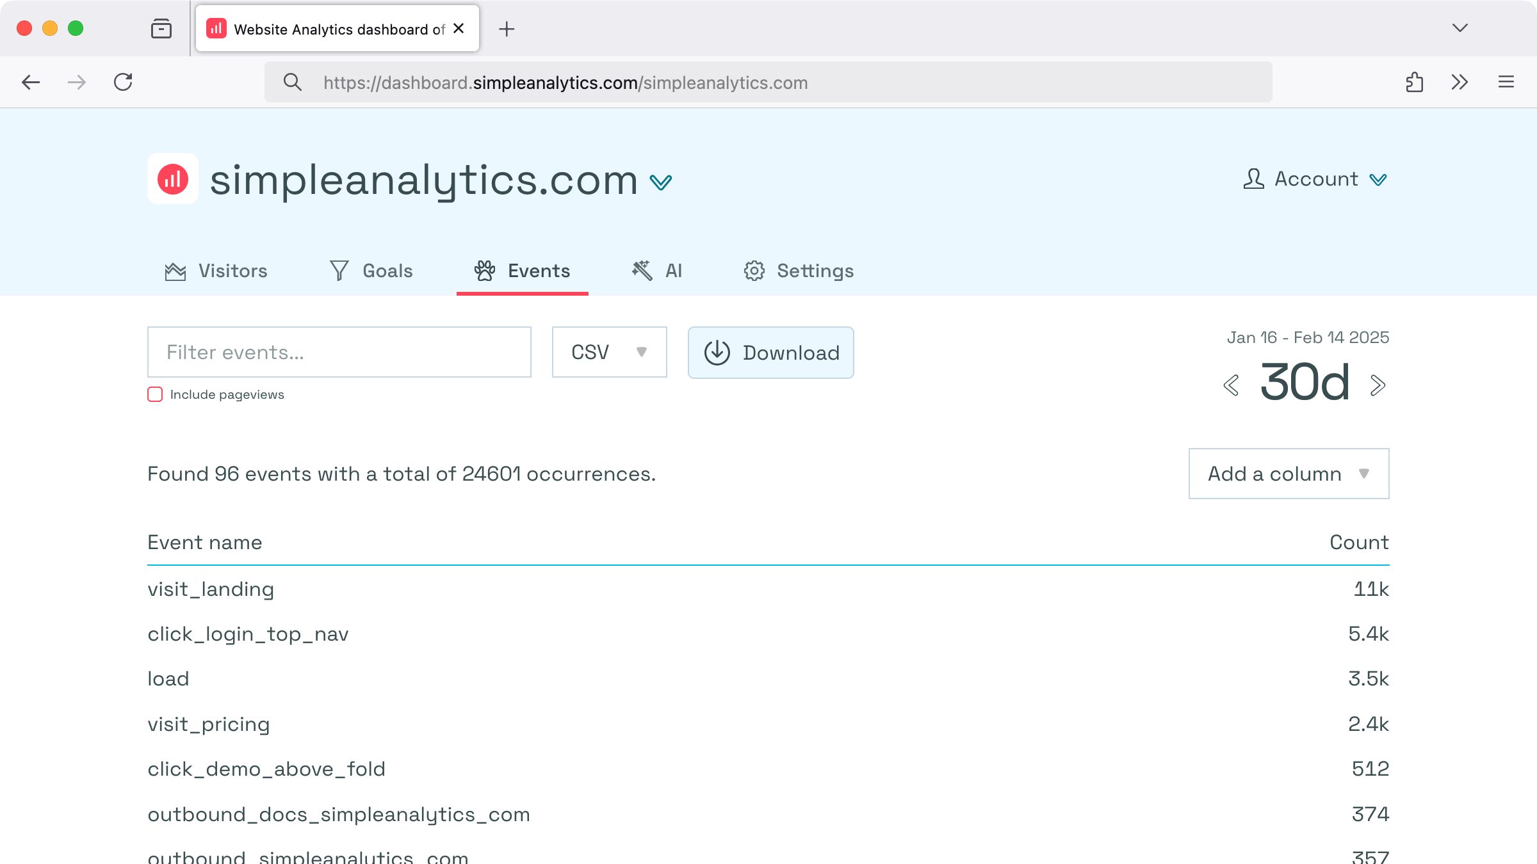
Task: Switch to the Goals tab
Action: pyautogui.click(x=371, y=271)
